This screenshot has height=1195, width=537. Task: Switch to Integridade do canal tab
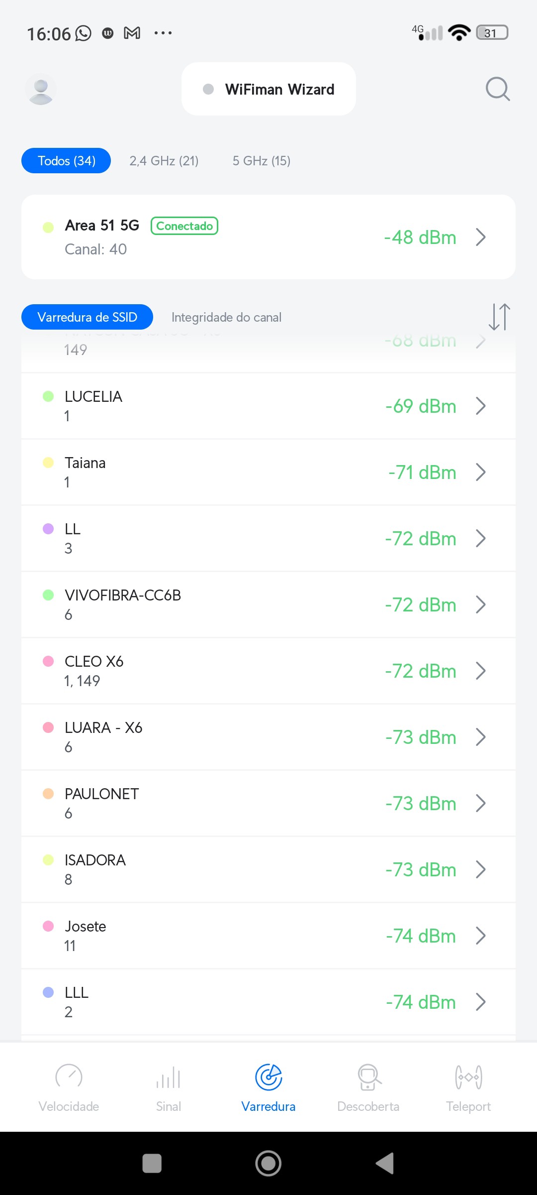pos(226,317)
